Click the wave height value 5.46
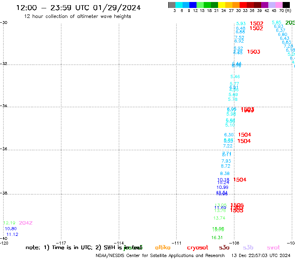 (235, 77)
